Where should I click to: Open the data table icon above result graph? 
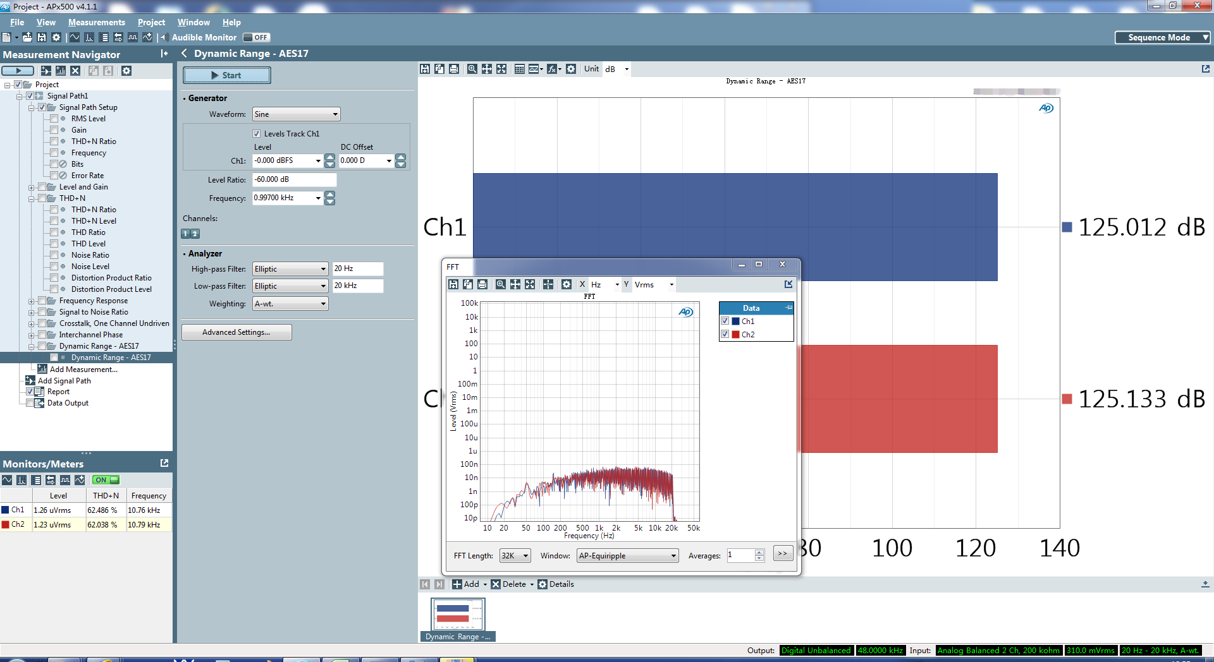[519, 69]
